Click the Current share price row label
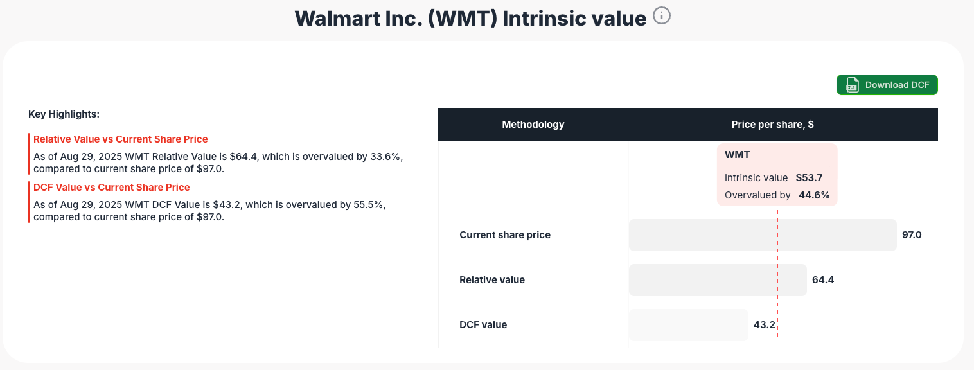 click(x=505, y=234)
